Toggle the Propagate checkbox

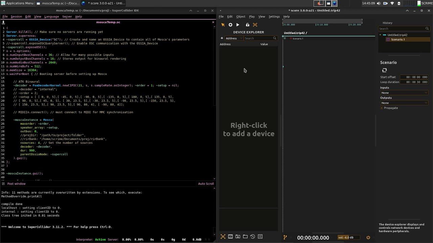tap(382, 108)
